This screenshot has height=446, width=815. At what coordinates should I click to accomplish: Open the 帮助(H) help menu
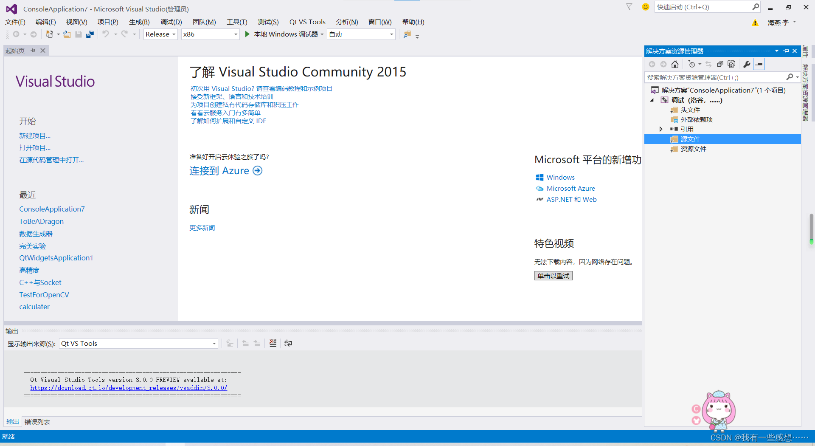413,22
